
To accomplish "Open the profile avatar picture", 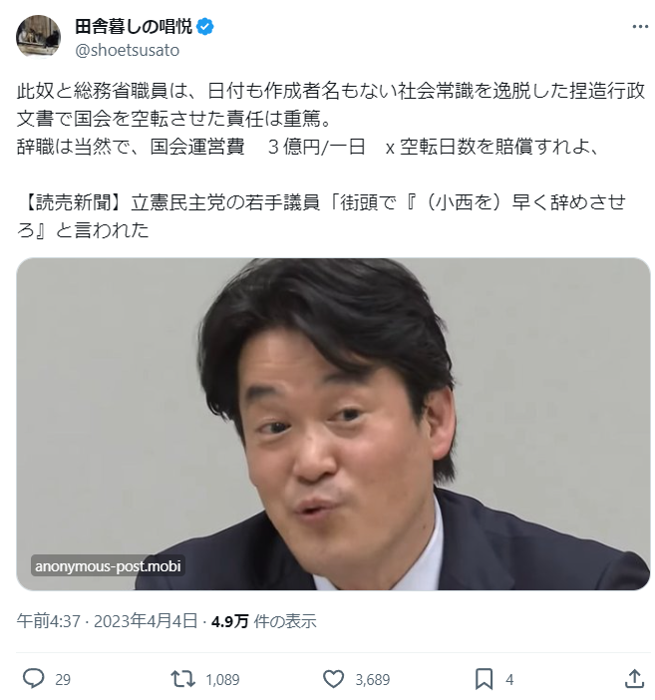I will pyautogui.click(x=39, y=37).
